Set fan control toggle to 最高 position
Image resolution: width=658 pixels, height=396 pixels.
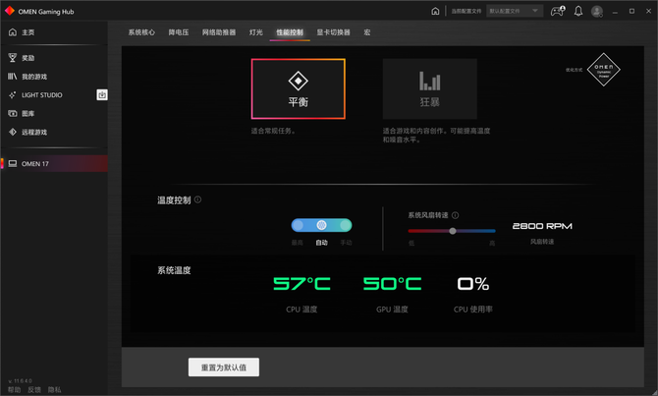point(298,225)
